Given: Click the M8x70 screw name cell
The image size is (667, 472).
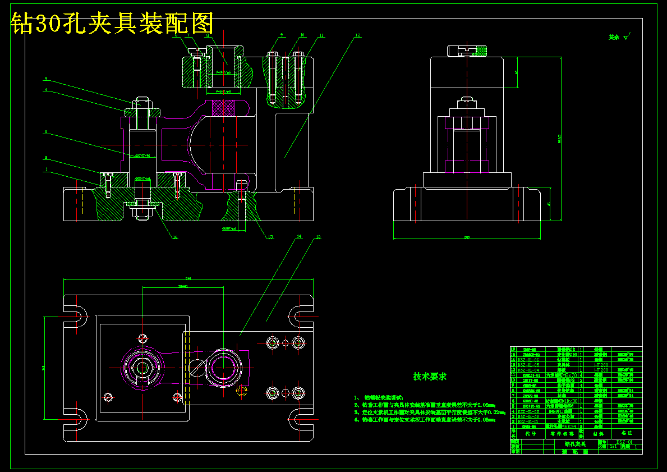Looking at the screenshot, I should (562, 375).
